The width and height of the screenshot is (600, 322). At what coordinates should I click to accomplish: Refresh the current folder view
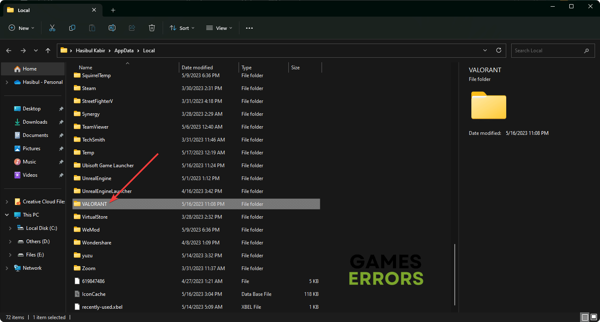pos(499,51)
